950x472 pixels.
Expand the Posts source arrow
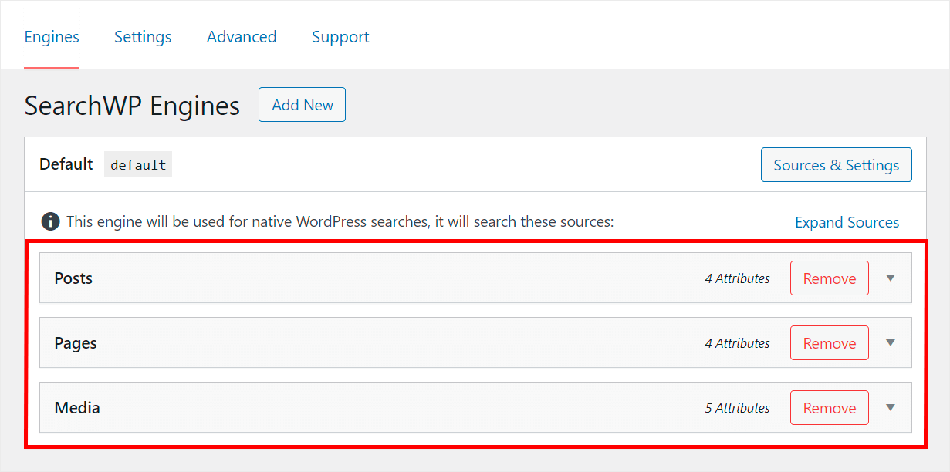pos(891,278)
